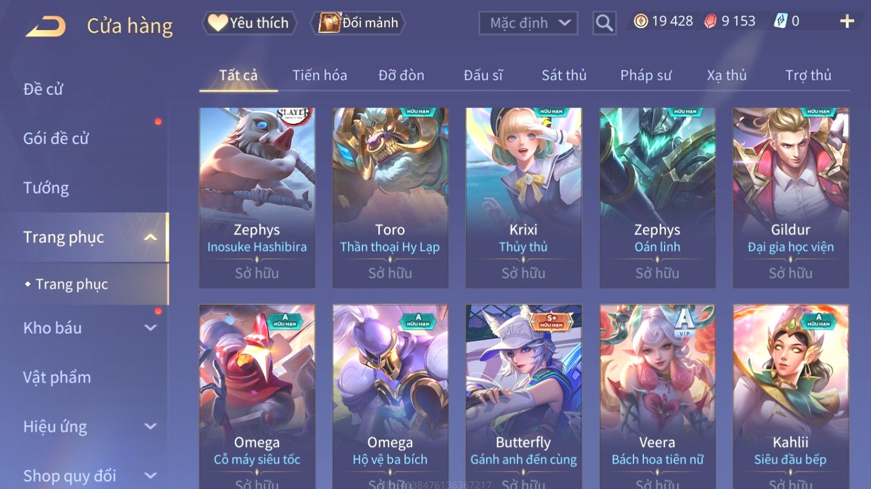Open the search magnifier icon

pyautogui.click(x=604, y=23)
